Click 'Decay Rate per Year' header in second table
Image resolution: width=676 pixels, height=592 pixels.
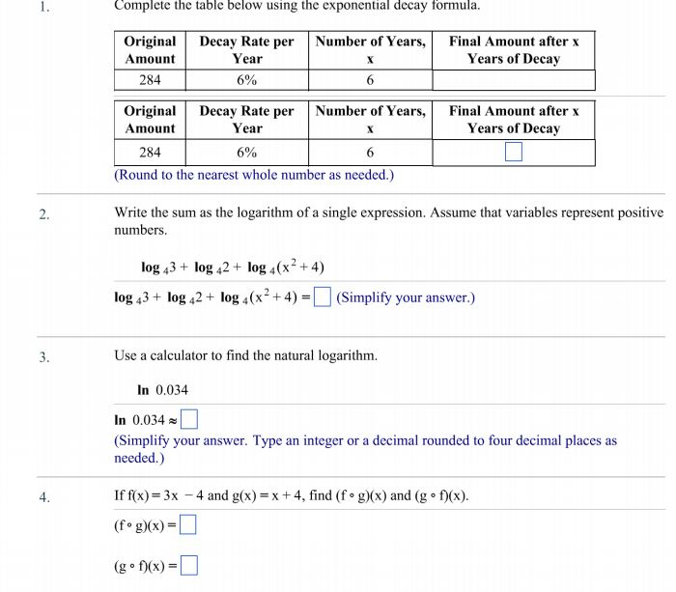(x=246, y=119)
